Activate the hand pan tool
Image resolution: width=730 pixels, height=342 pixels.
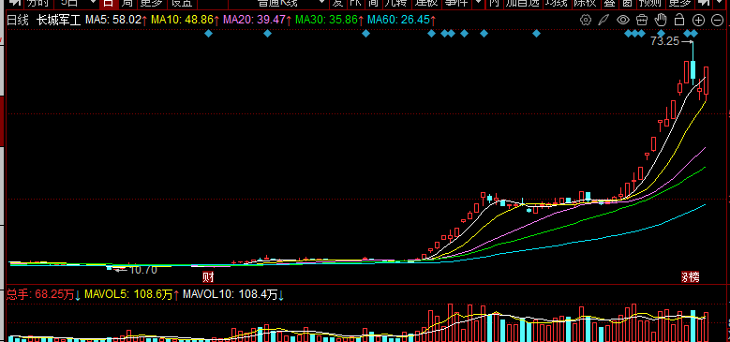661,20
